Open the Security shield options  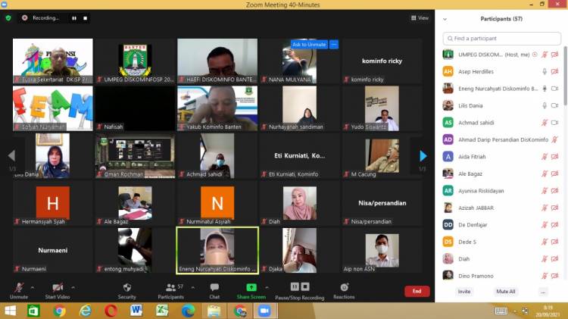pos(126,290)
